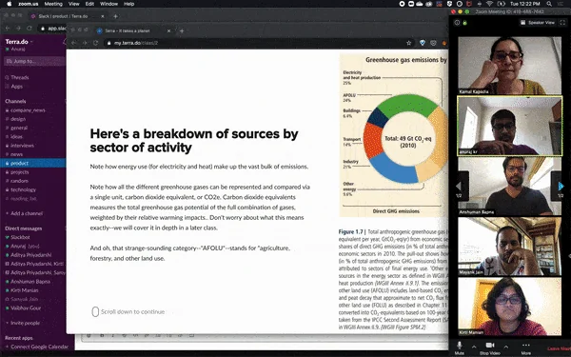Image resolution: width=571 pixels, height=357 pixels.
Task: Click the Jump to search box in Slack
Action: (34, 61)
